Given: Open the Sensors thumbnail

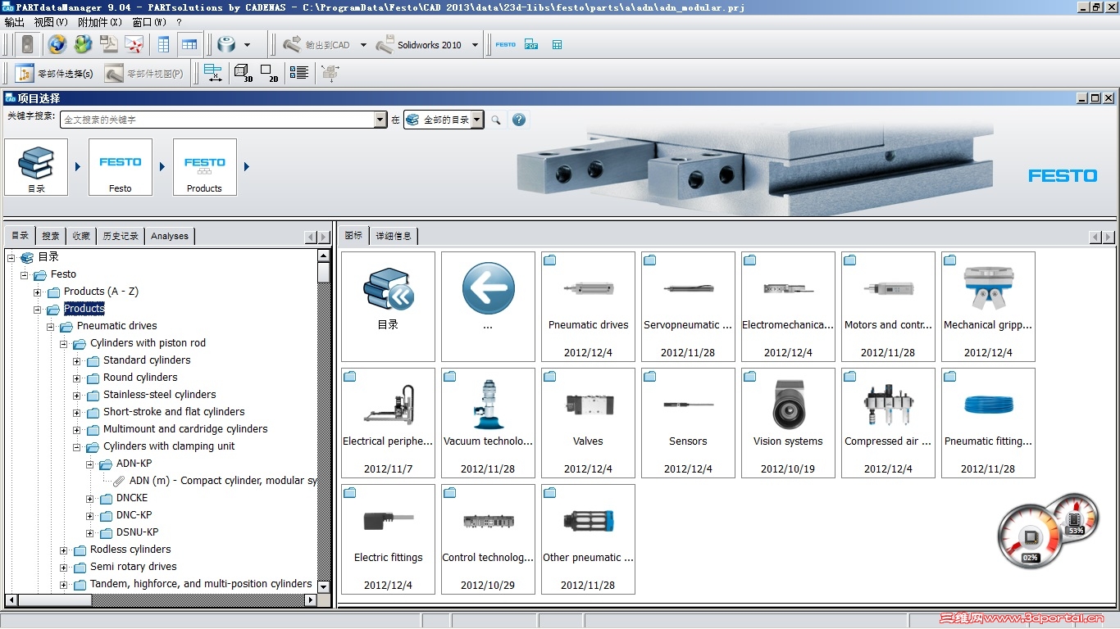Looking at the screenshot, I should [688, 423].
